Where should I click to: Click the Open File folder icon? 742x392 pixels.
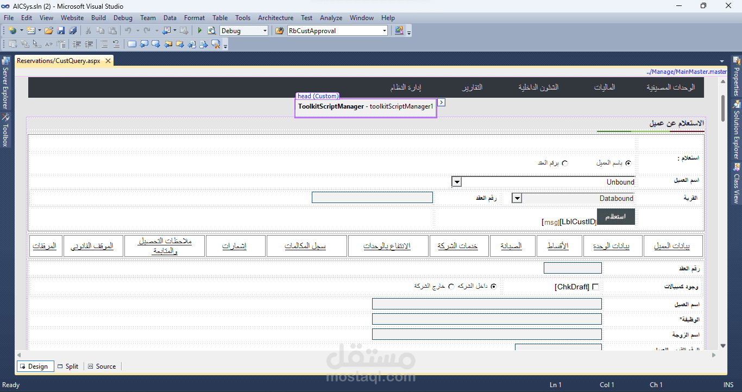click(x=49, y=30)
